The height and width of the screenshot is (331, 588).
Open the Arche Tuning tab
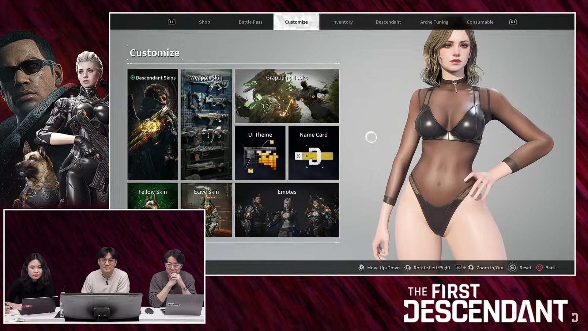click(434, 22)
